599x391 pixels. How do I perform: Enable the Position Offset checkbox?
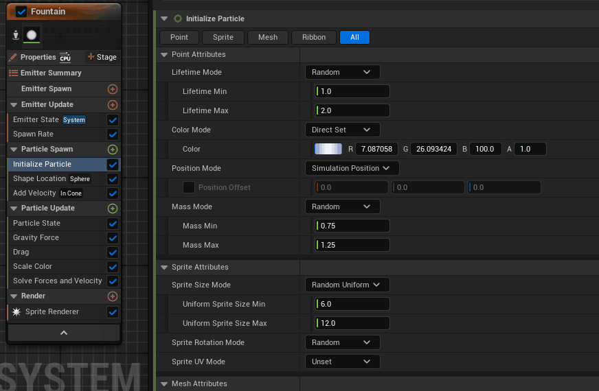(189, 187)
